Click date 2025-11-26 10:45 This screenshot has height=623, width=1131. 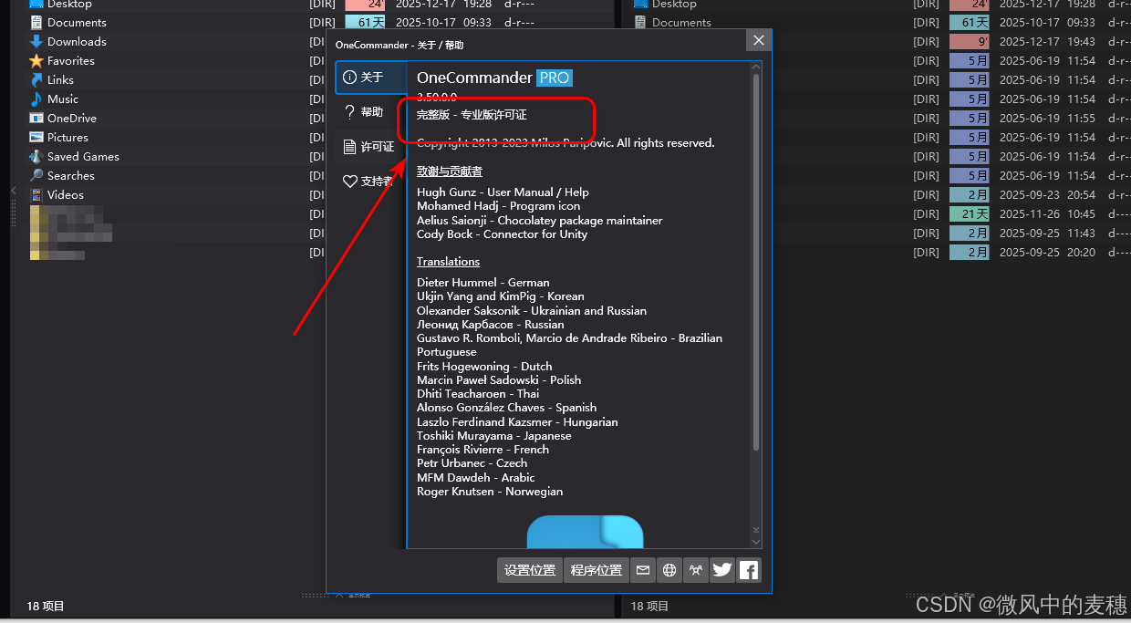[x=1047, y=213]
